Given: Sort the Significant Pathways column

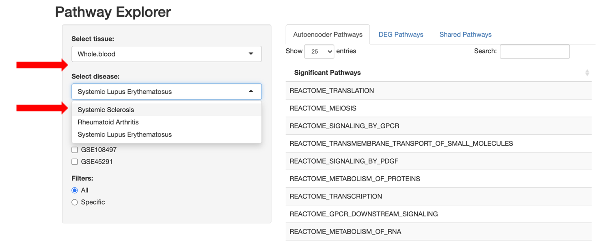Looking at the screenshot, I should click(587, 73).
